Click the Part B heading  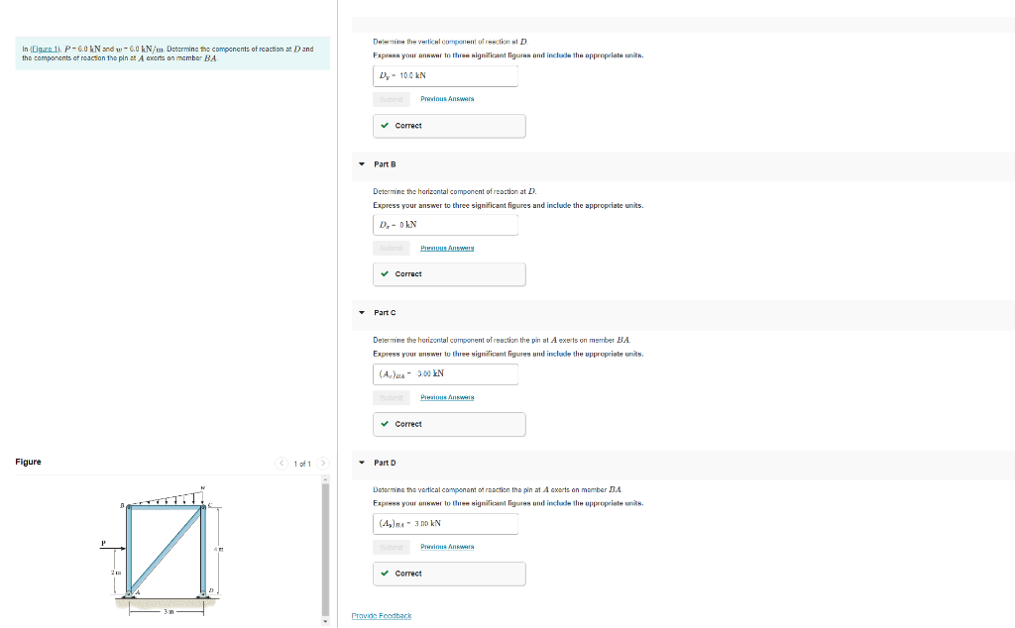coord(385,164)
